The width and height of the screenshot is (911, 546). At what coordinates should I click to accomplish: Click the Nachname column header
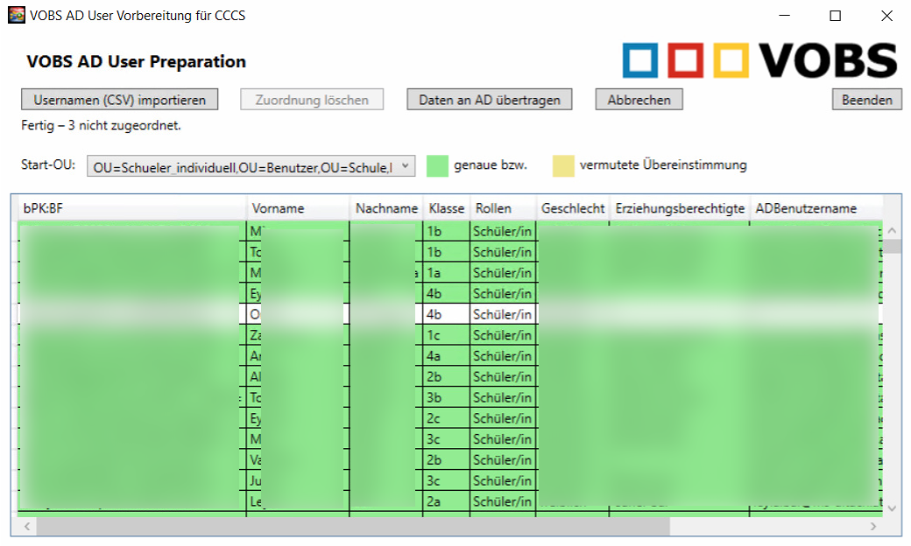pos(386,208)
